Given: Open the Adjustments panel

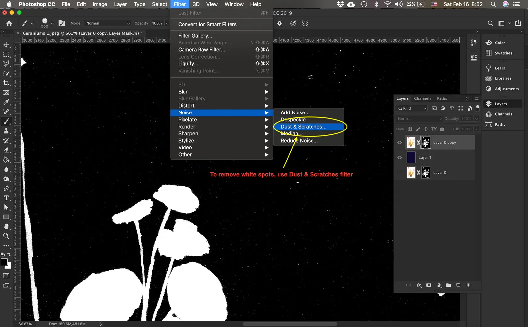Looking at the screenshot, I should click(506, 89).
